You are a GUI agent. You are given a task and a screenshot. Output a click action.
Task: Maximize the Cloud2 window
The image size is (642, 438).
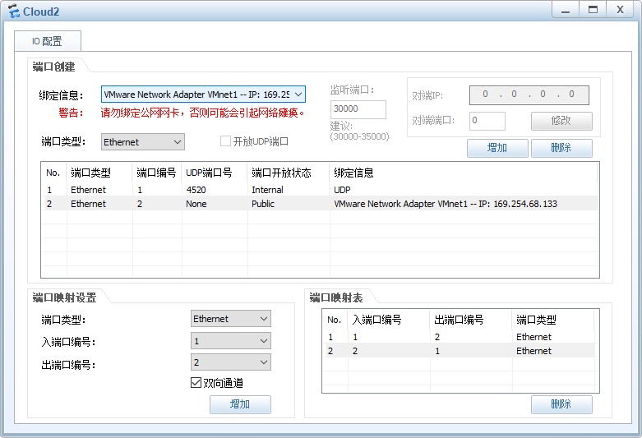pyautogui.click(x=593, y=10)
